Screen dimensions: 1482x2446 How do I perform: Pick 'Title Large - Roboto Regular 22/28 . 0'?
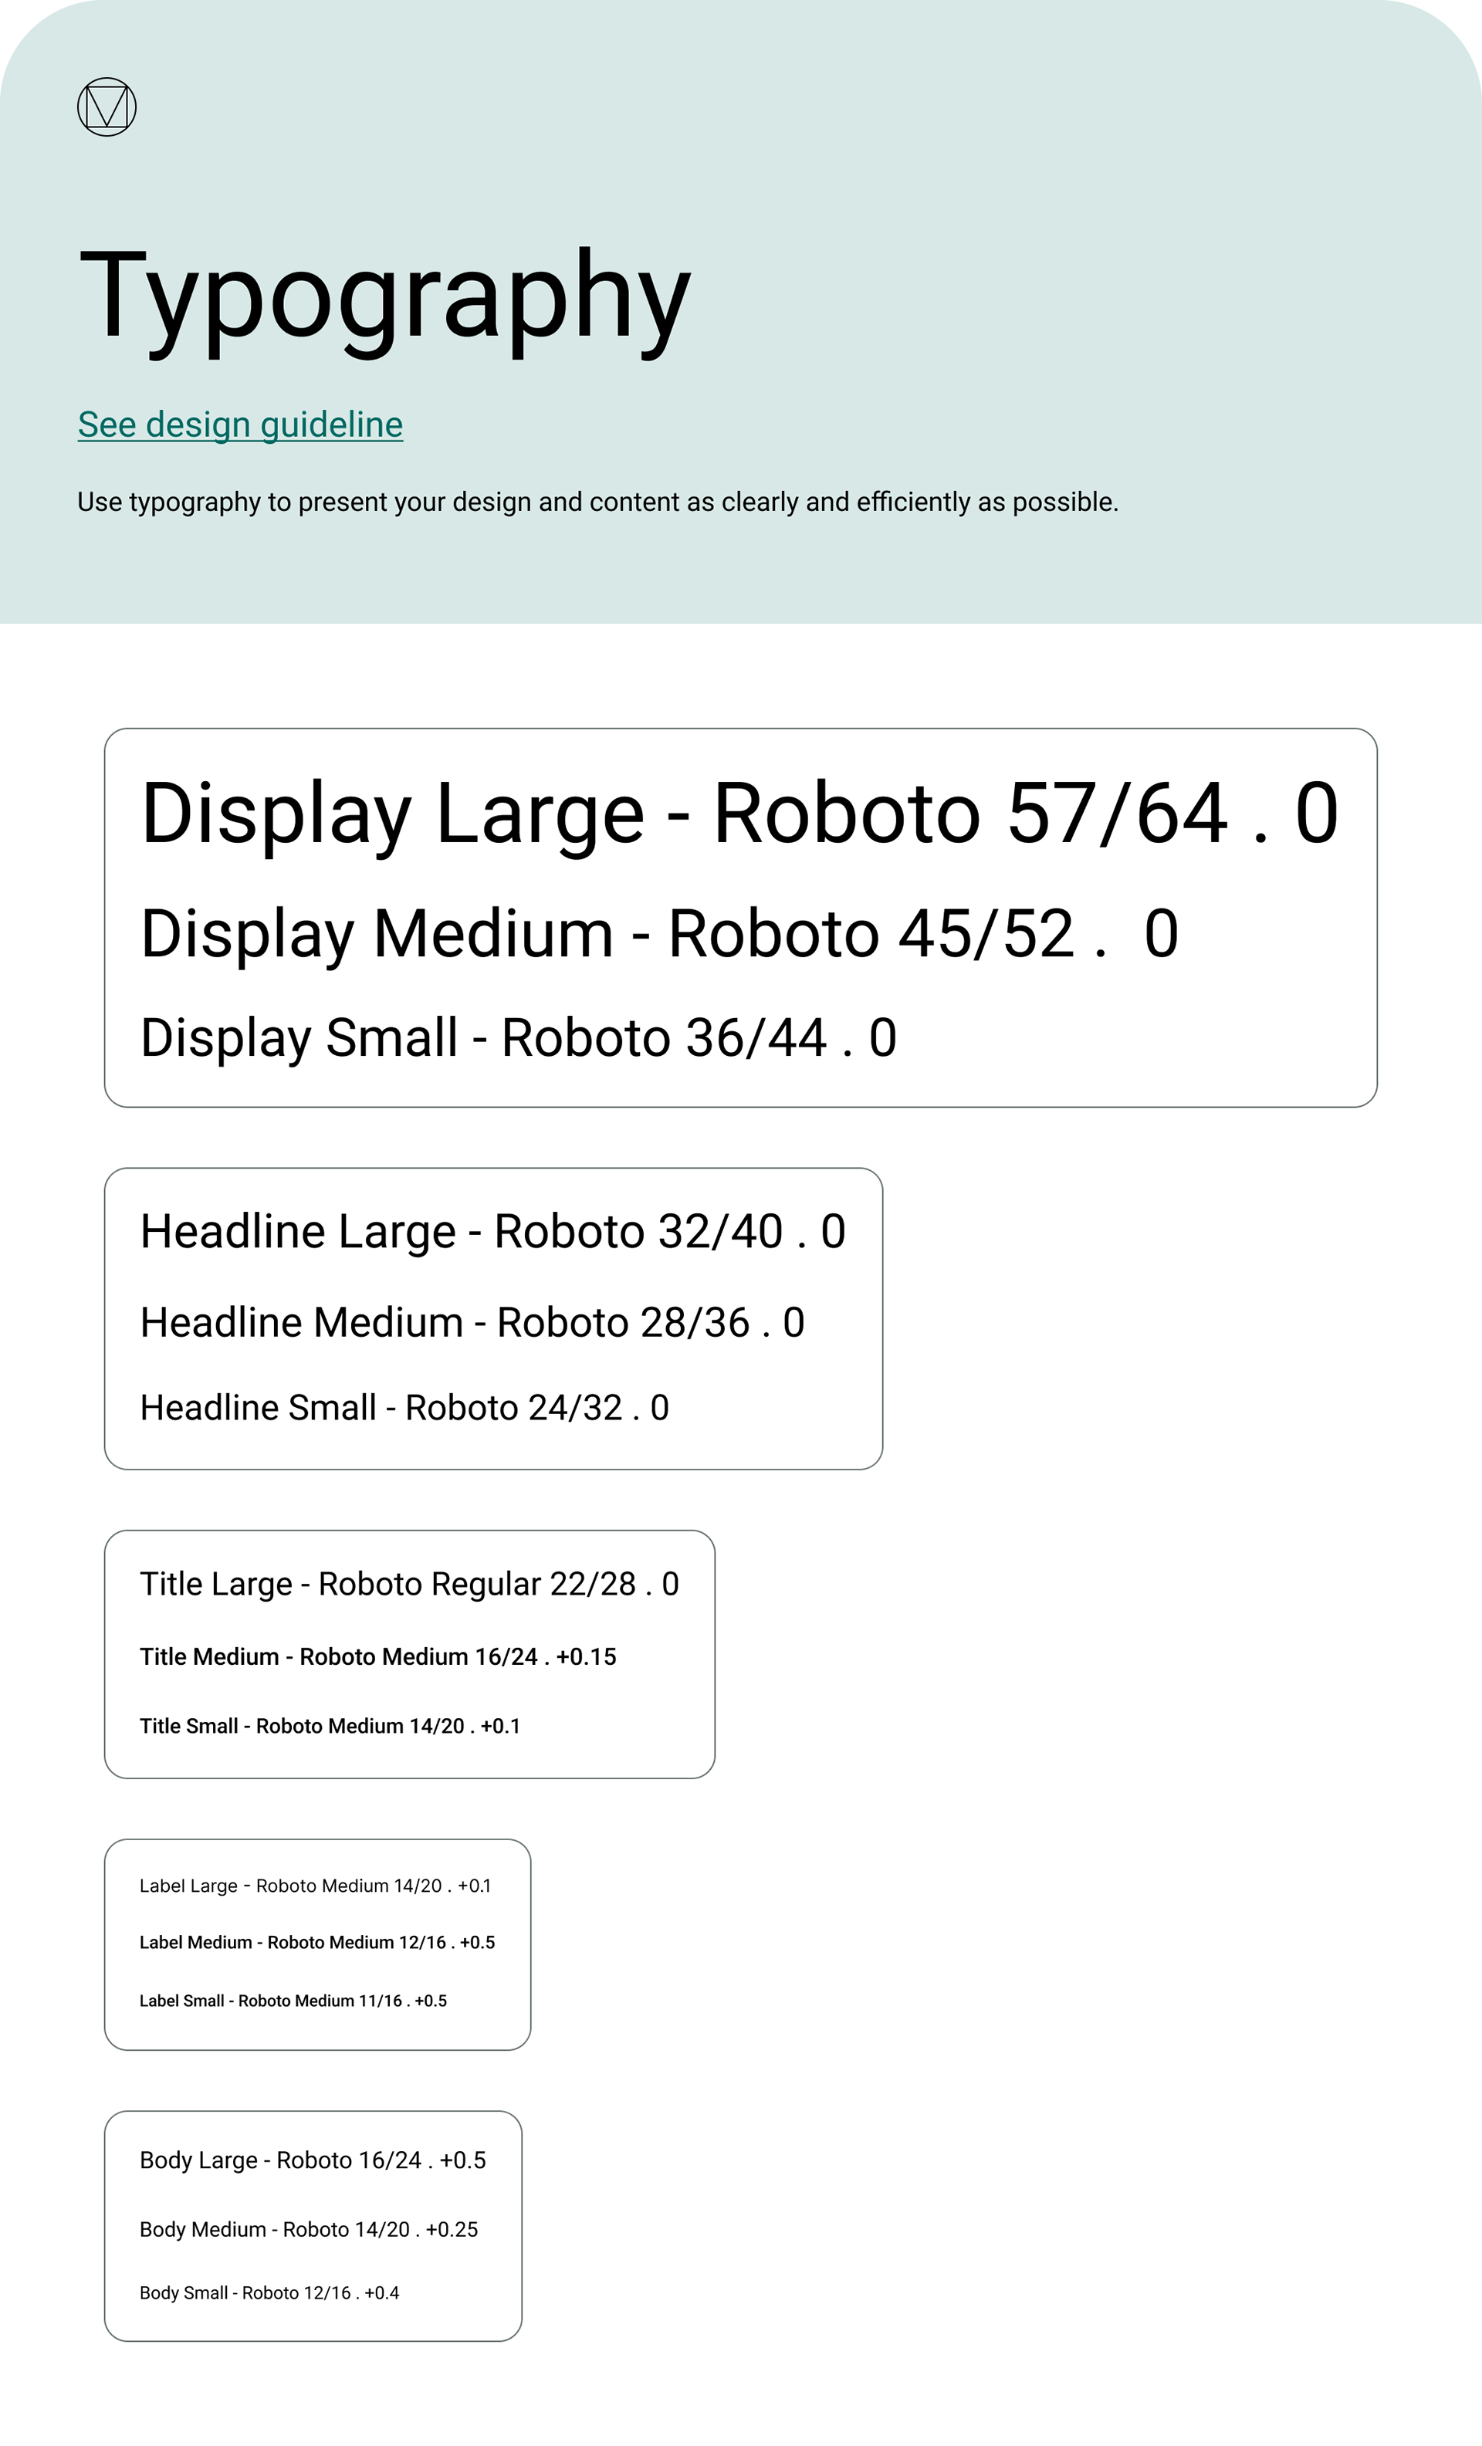409,1585
